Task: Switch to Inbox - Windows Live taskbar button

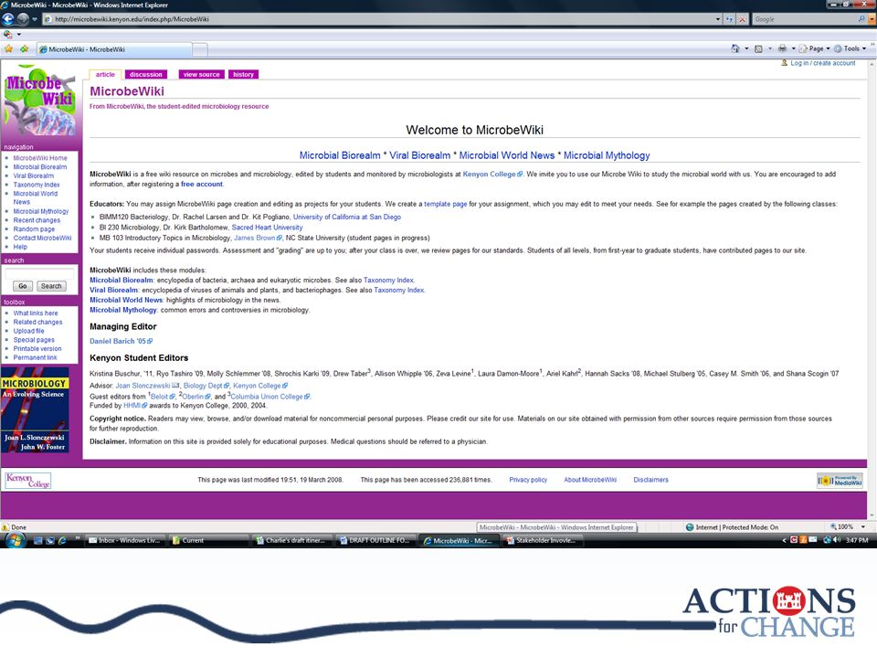Action: tap(125, 540)
